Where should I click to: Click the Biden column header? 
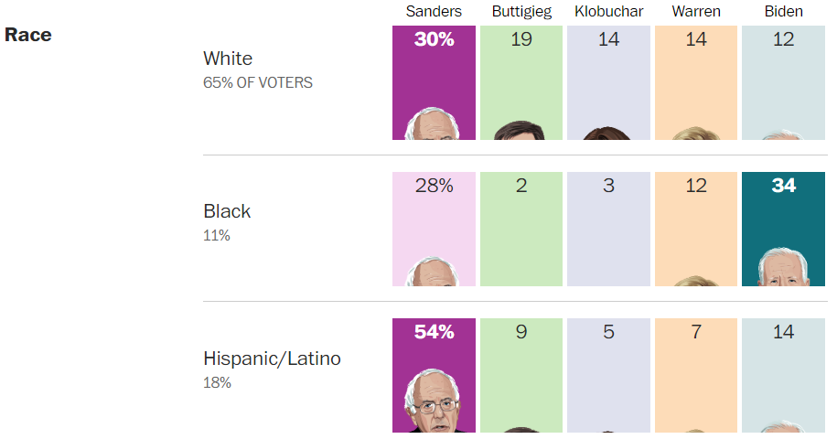pyautogui.click(x=783, y=12)
